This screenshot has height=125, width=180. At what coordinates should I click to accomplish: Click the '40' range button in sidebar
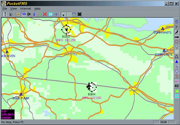pyautogui.click(x=177, y=86)
